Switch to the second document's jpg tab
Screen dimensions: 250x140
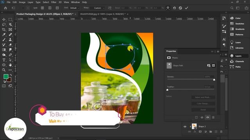pos(103,14)
